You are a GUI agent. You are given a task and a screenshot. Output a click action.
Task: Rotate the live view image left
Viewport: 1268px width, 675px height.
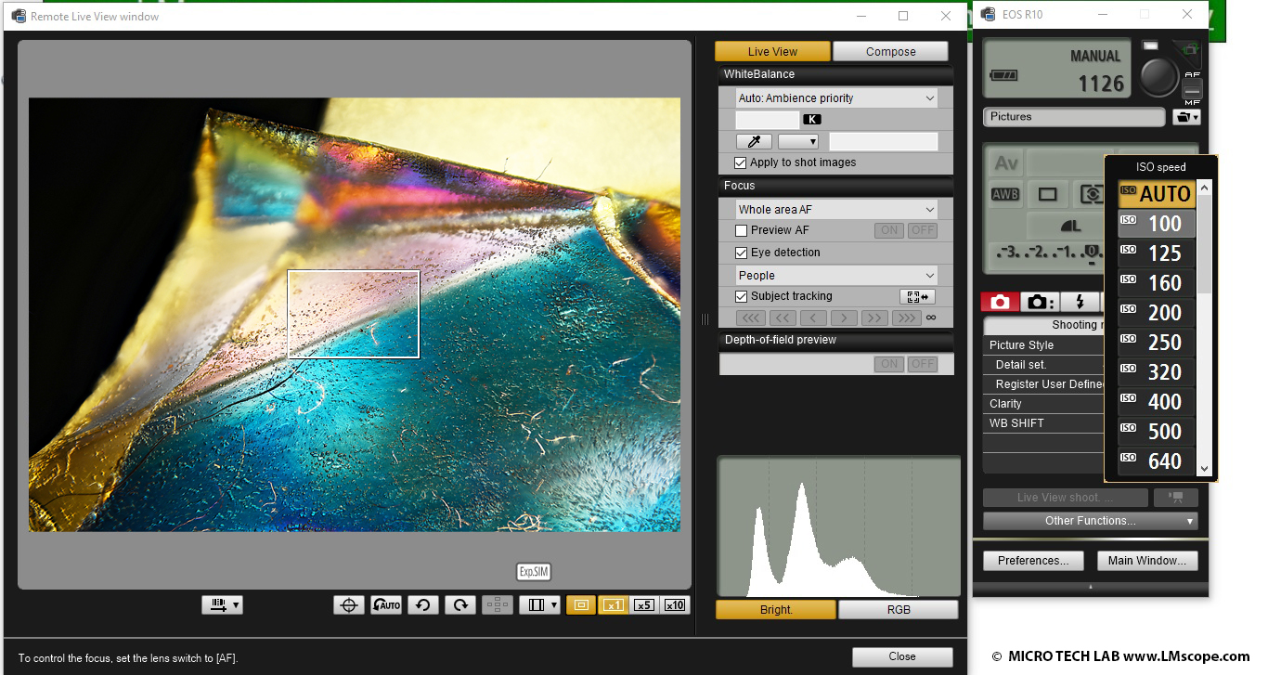point(422,605)
